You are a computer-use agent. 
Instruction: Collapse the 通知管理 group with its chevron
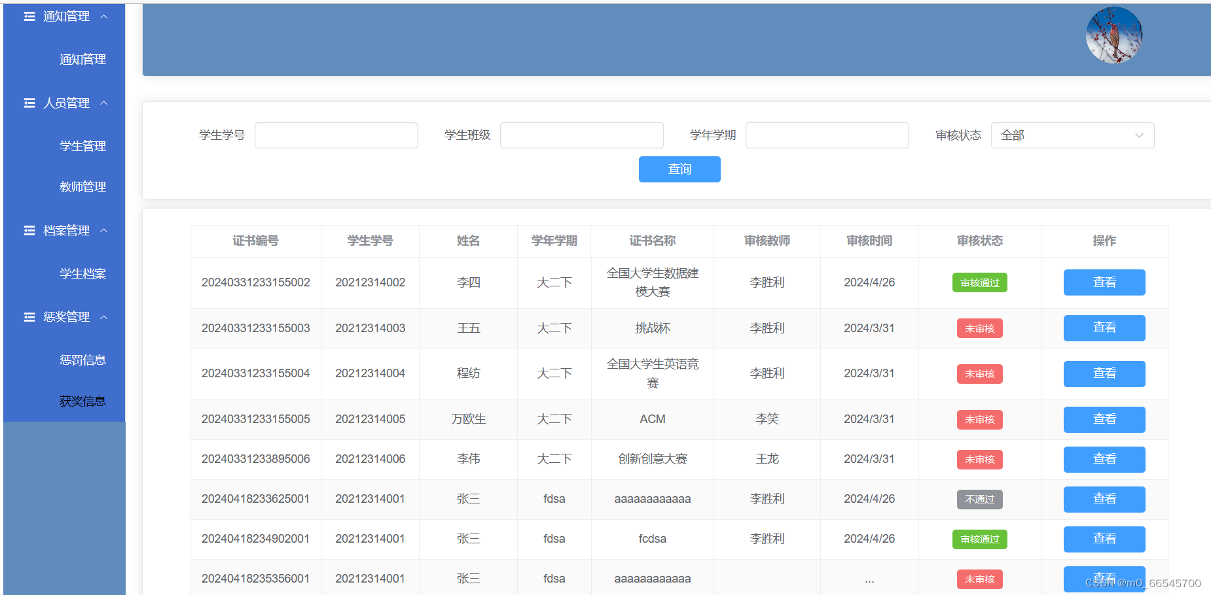[x=103, y=16]
